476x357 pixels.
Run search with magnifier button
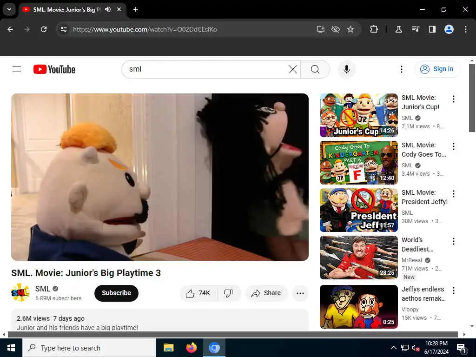(x=315, y=69)
